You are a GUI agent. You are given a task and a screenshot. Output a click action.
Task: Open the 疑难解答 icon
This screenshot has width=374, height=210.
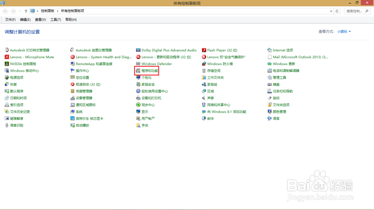coord(7,118)
